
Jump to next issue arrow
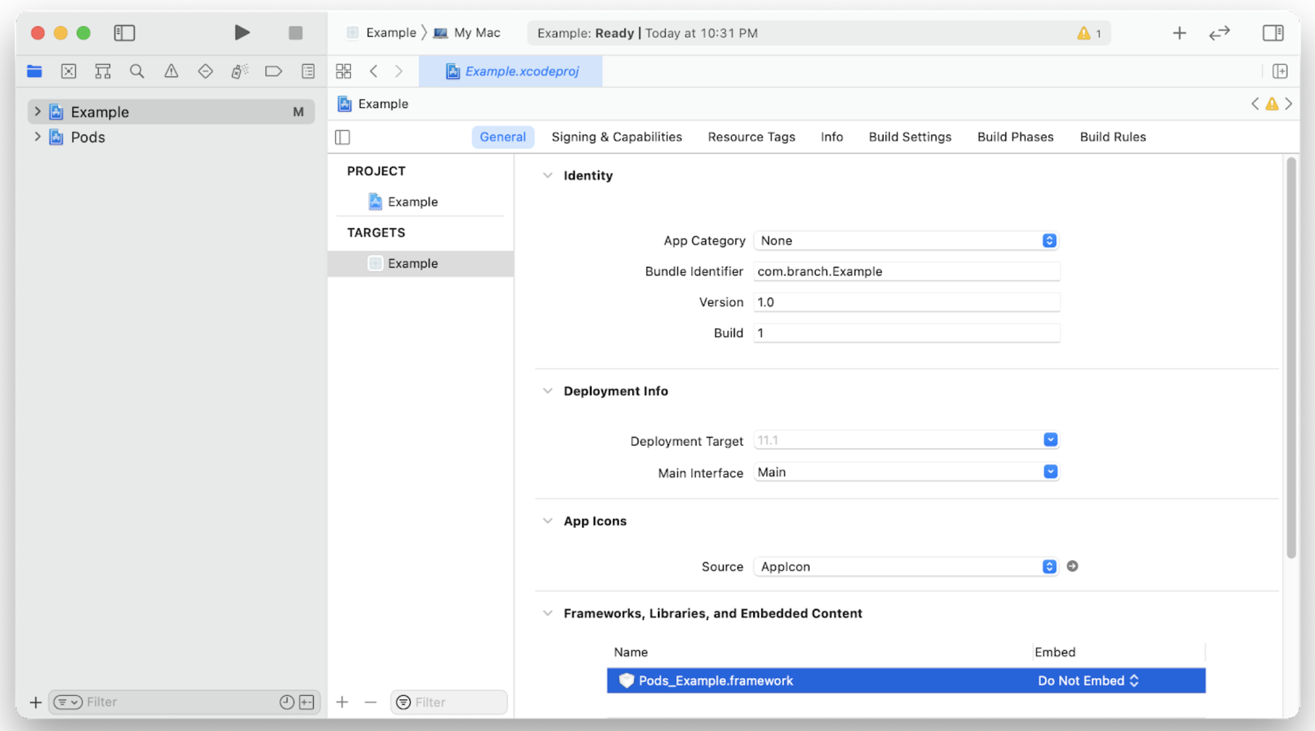tap(1289, 104)
